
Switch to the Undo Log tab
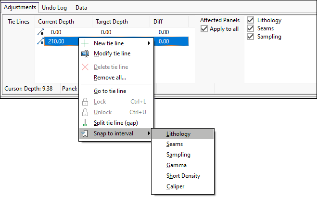click(x=54, y=8)
